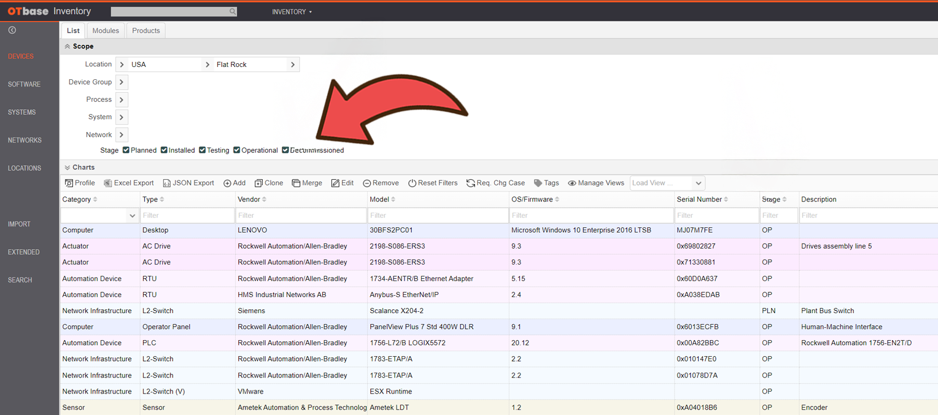938x415 pixels.
Task: Expand the Device Group chevron
Action: tap(122, 82)
